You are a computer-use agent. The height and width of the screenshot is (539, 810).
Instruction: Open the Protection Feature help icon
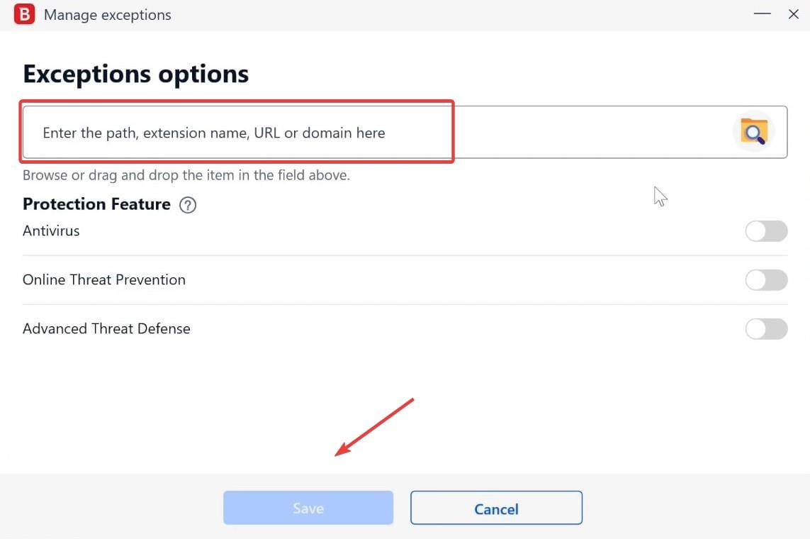tap(188, 205)
